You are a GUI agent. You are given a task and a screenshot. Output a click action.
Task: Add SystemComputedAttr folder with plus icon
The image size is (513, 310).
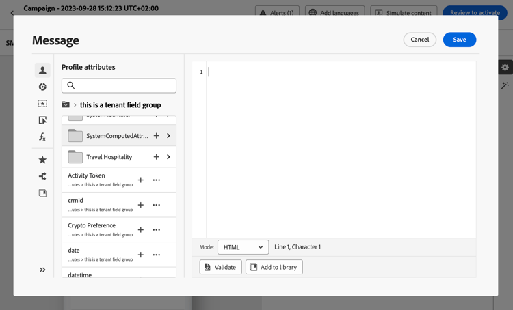tap(157, 136)
